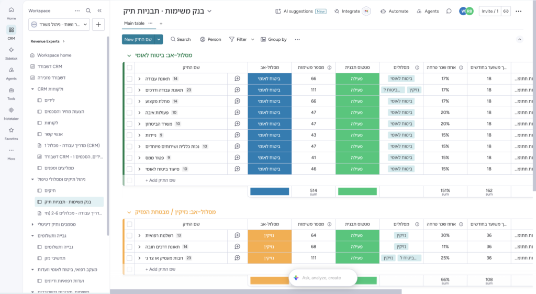Open the CRM product icon

tap(12, 33)
